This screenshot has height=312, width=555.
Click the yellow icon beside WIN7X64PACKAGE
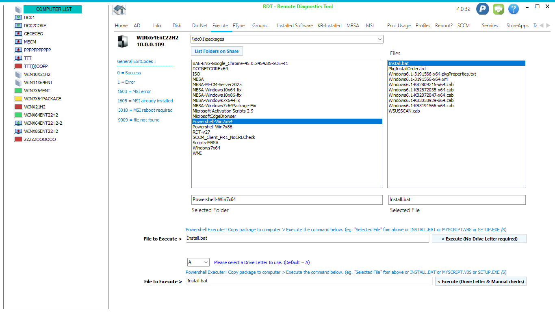coord(18,99)
